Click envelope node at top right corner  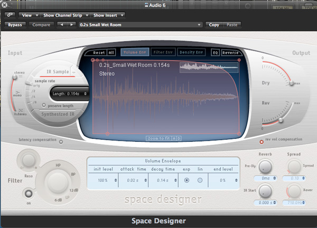[239, 60]
